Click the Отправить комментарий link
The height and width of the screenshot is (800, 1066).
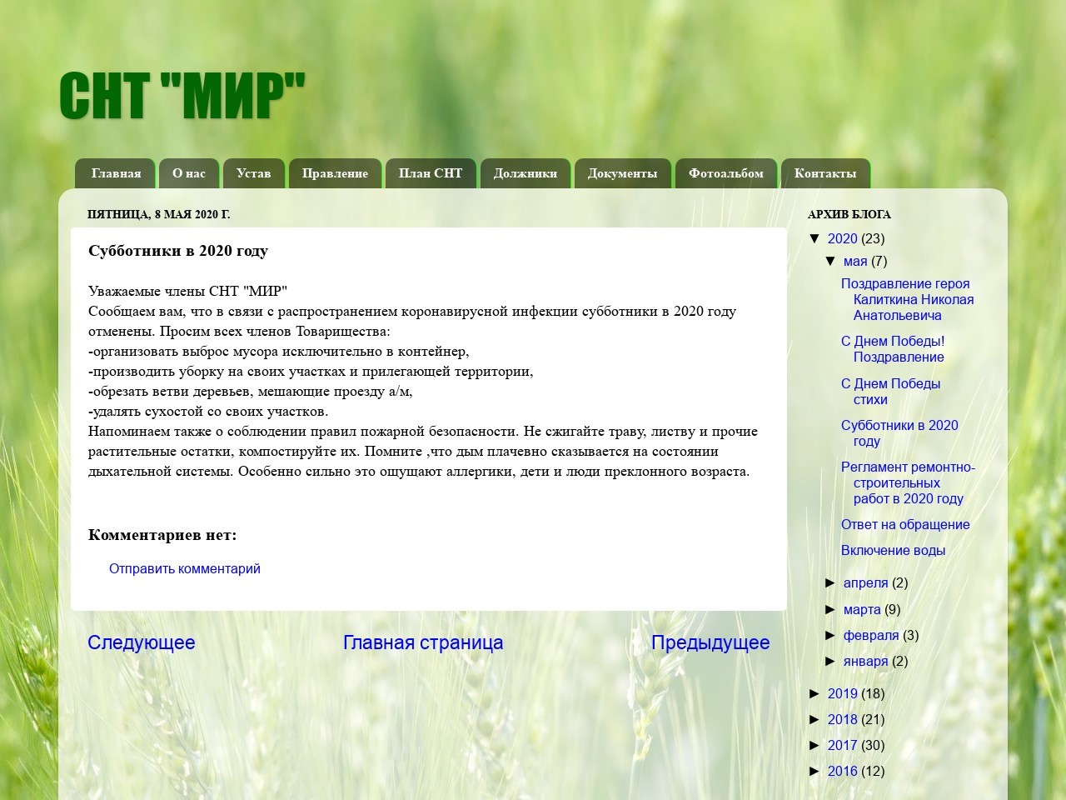(184, 568)
